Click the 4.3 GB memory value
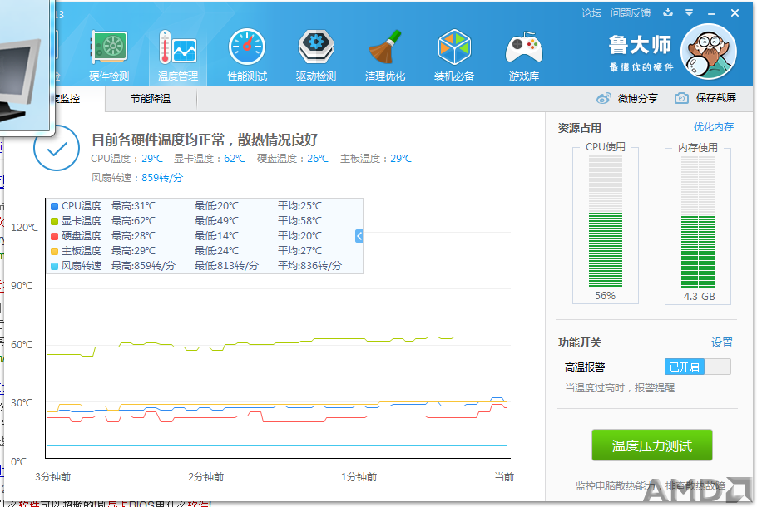757x507 pixels. 699,296
